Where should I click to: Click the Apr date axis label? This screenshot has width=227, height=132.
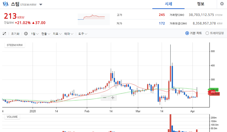pyautogui.click(x=192, y=111)
